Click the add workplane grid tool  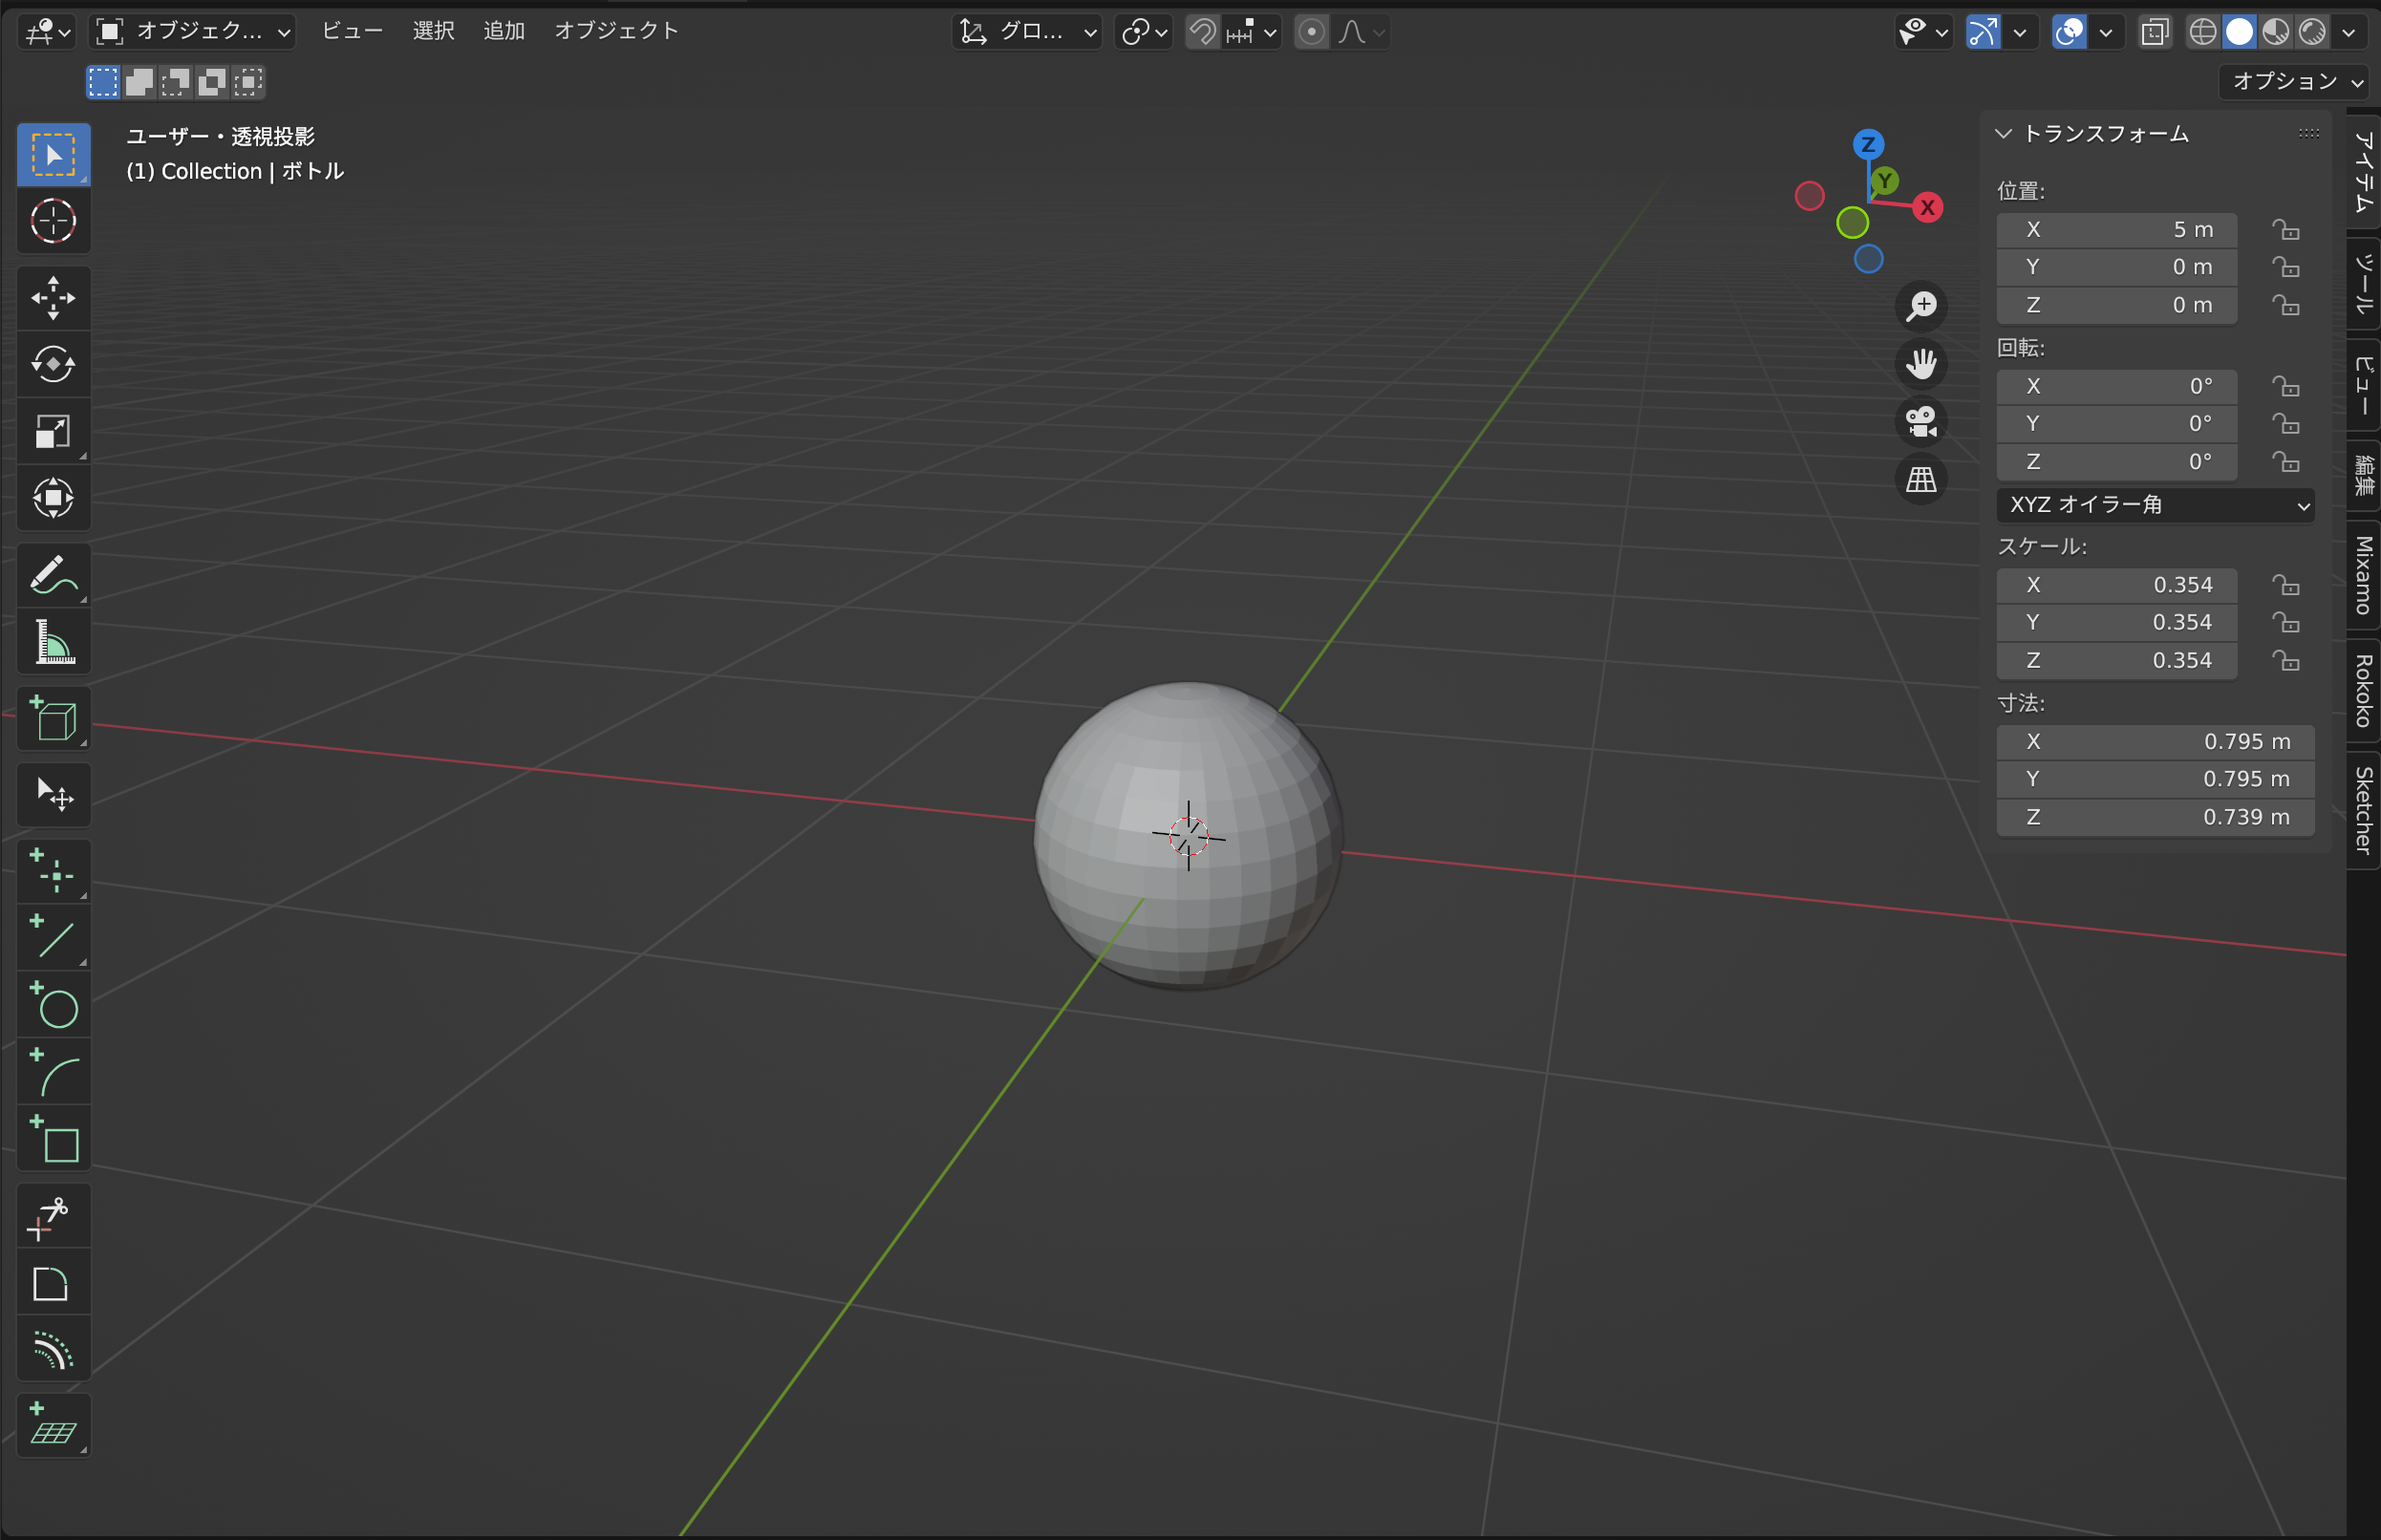pyautogui.click(x=54, y=1426)
